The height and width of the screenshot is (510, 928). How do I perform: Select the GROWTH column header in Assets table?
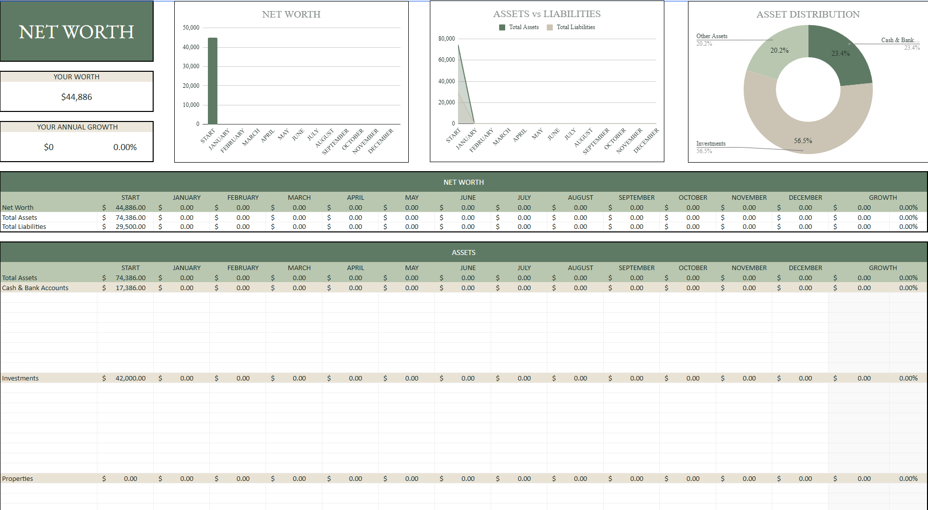tap(883, 268)
